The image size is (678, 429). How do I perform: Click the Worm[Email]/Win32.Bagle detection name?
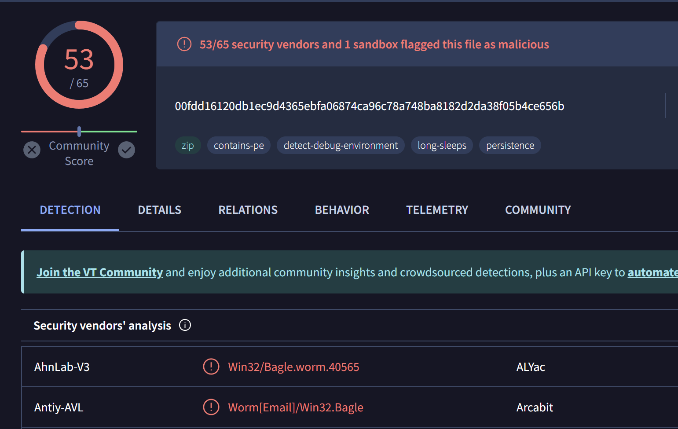(x=296, y=407)
